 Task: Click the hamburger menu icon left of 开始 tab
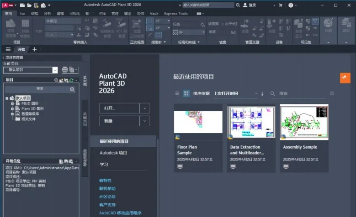pos(8,49)
